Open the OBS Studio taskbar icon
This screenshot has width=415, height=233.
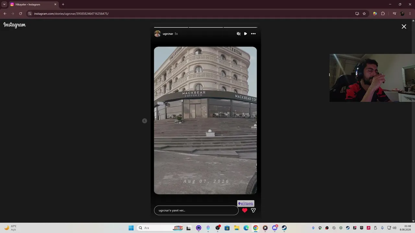tap(218, 228)
